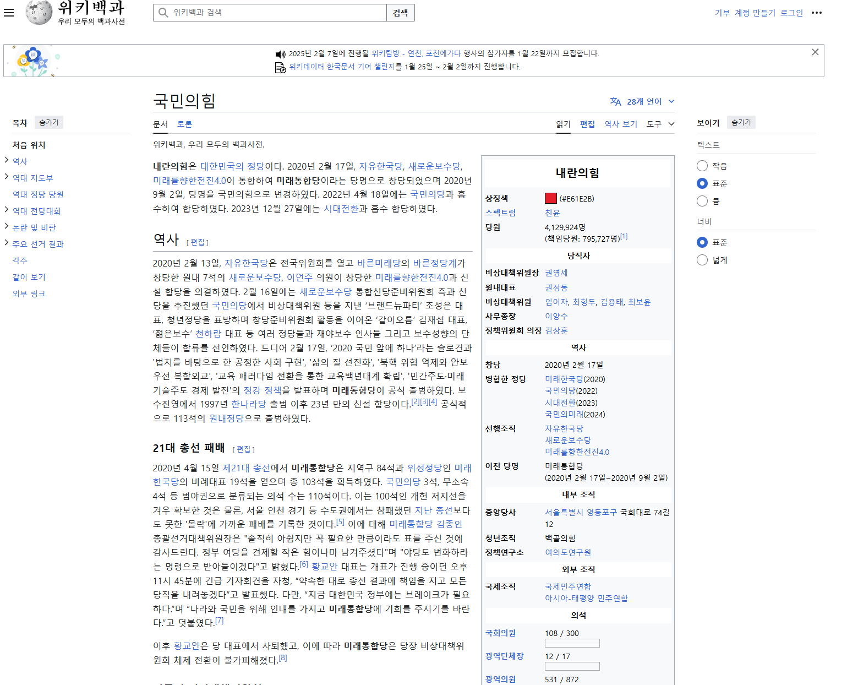Screen dimensions: 847x685
Task: Open the 국제민주연합 link
Action: [568, 586]
